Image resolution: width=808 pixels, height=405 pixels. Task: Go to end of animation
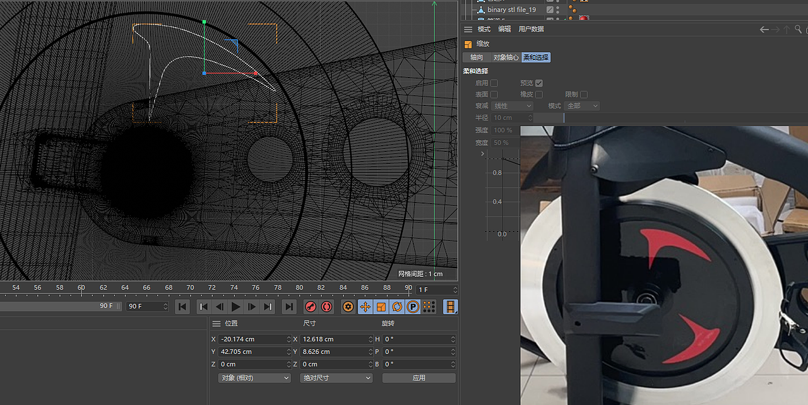point(289,307)
